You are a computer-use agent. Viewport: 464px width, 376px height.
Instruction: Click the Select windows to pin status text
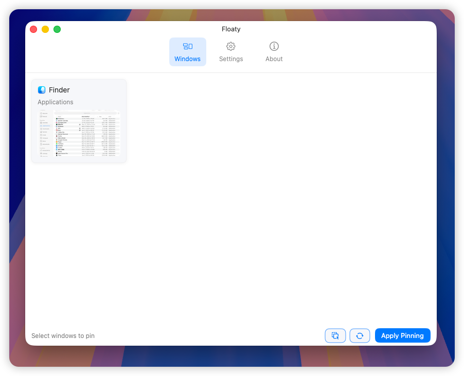click(x=62, y=335)
